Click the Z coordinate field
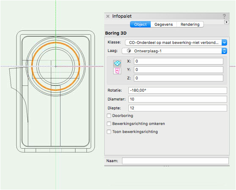This screenshot has width=236, height=190. pos(179,78)
